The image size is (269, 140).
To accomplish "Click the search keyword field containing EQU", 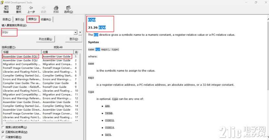I will (38, 32).
